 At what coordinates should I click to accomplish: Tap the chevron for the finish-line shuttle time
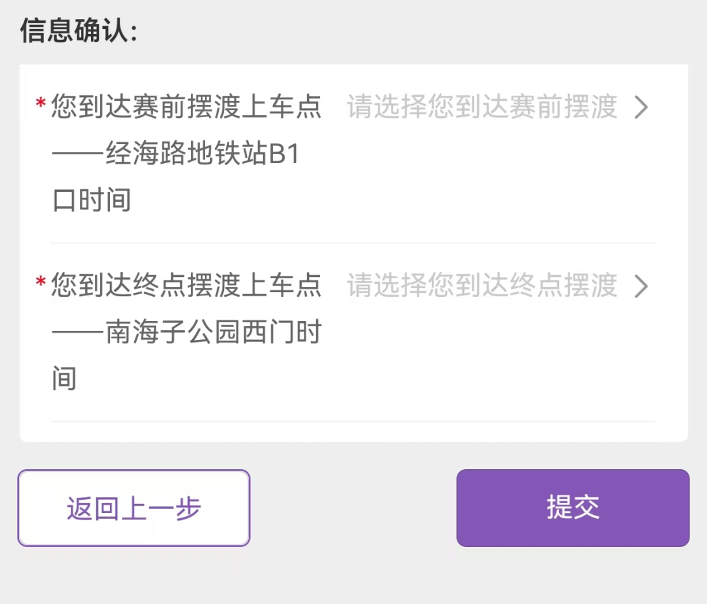pos(641,286)
